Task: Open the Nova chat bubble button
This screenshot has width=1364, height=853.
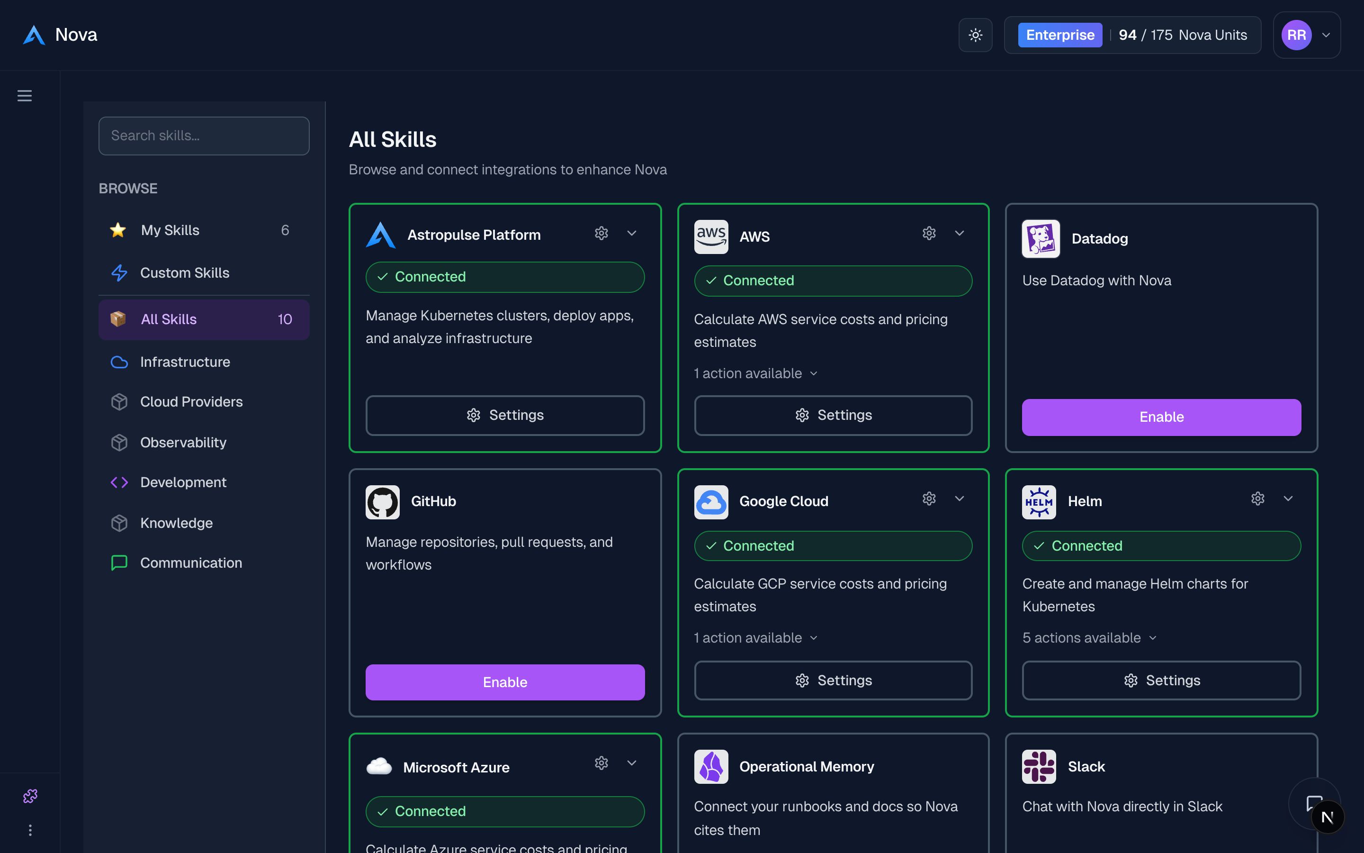Action: [1315, 804]
